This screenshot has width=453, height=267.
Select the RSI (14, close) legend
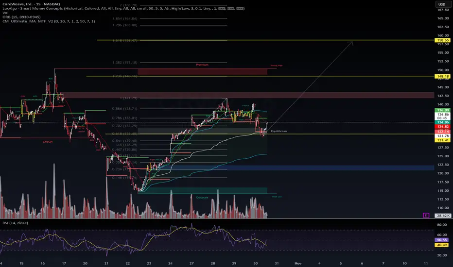tap(16, 223)
